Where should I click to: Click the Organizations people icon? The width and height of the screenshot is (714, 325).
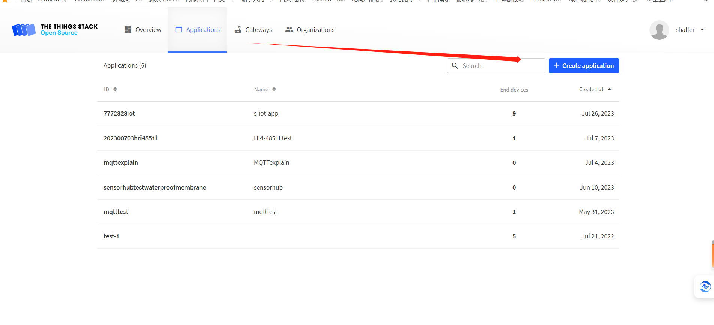click(289, 30)
